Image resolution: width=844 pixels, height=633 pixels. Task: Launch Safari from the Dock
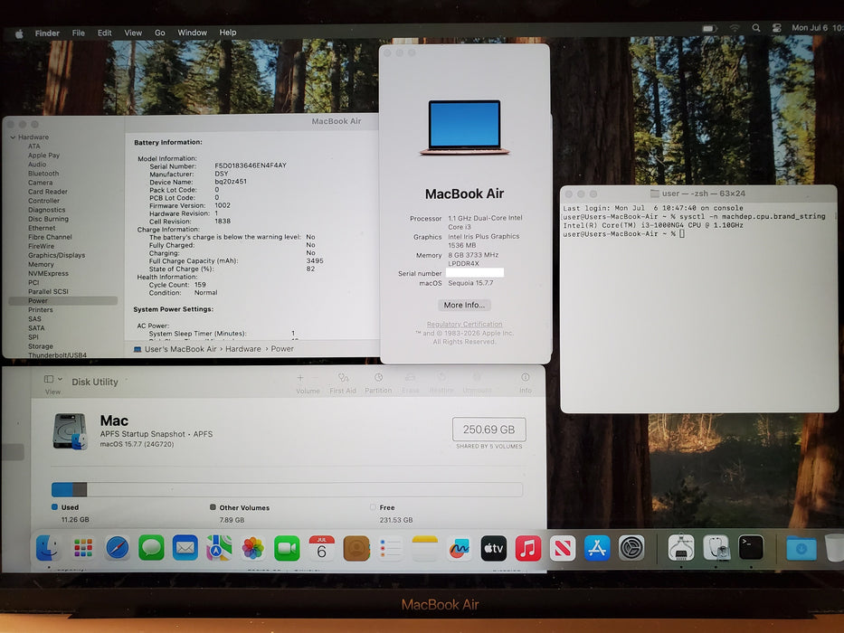pyautogui.click(x=118, y=549)
